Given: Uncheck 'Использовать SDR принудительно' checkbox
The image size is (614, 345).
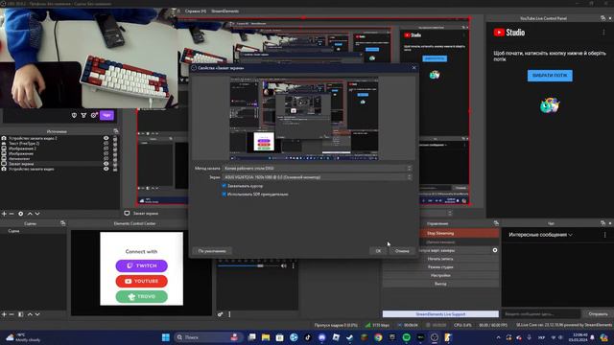Looking at the screenshot, I should tap(224, 194).
